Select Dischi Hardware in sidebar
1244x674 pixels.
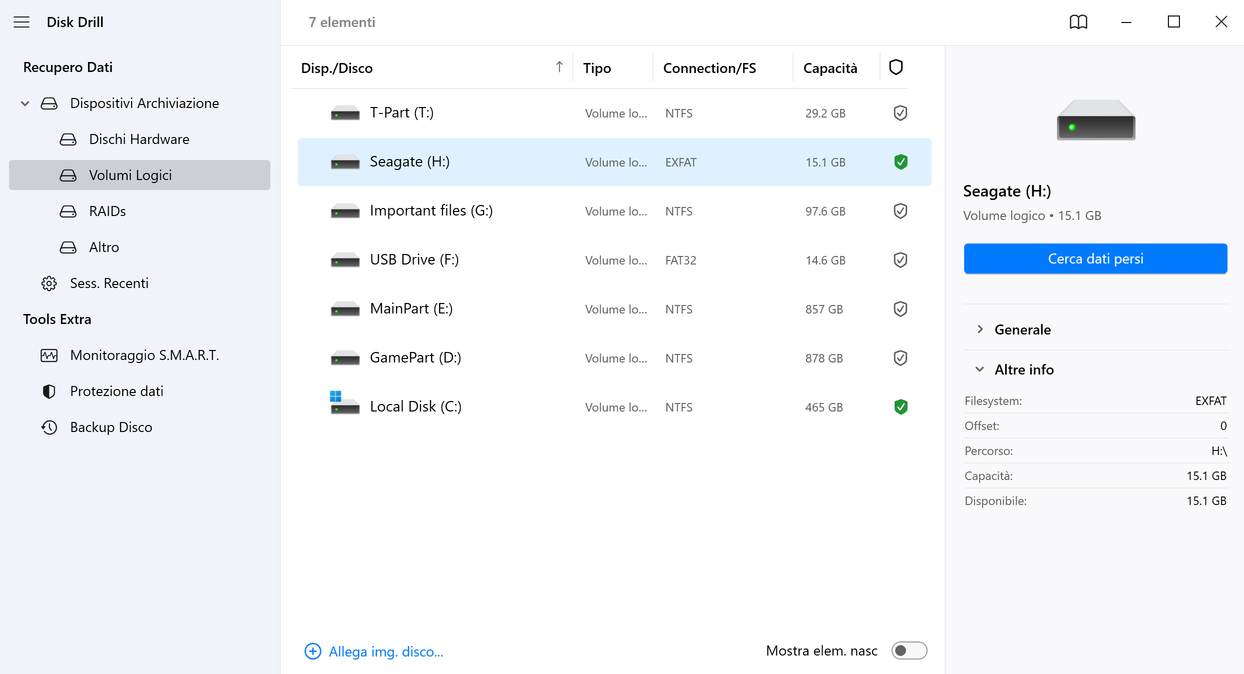(x=140, y=139)
